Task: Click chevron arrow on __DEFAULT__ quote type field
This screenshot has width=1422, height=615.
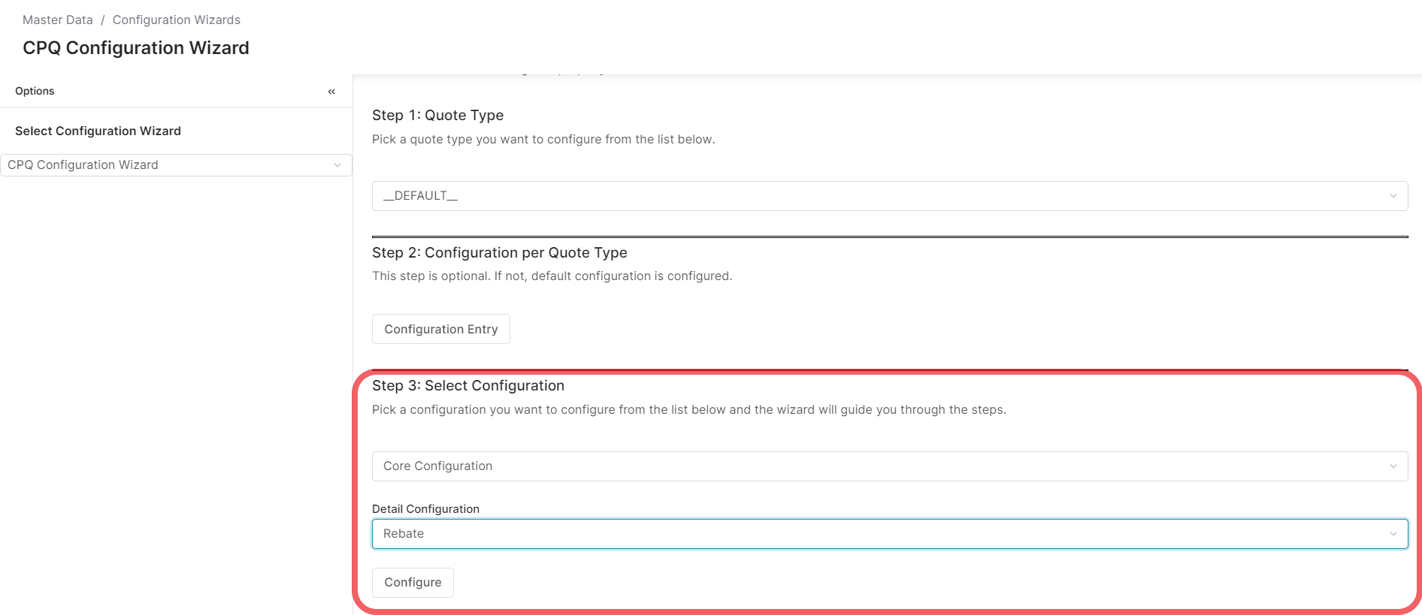Action: coord(1393,196)
